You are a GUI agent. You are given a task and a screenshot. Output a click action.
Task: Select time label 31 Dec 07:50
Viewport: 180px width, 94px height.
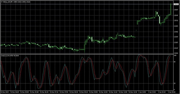click(x=64, y=92)
